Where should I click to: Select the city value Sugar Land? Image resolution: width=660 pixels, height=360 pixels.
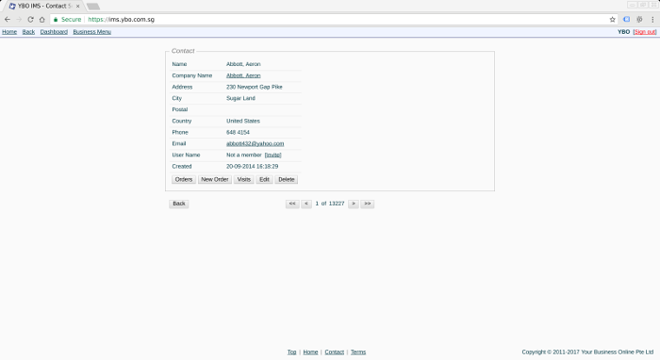240,98
